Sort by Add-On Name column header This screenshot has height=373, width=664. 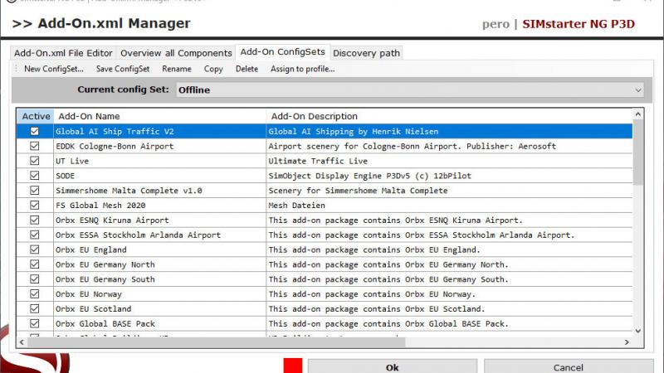pos(159,116)
